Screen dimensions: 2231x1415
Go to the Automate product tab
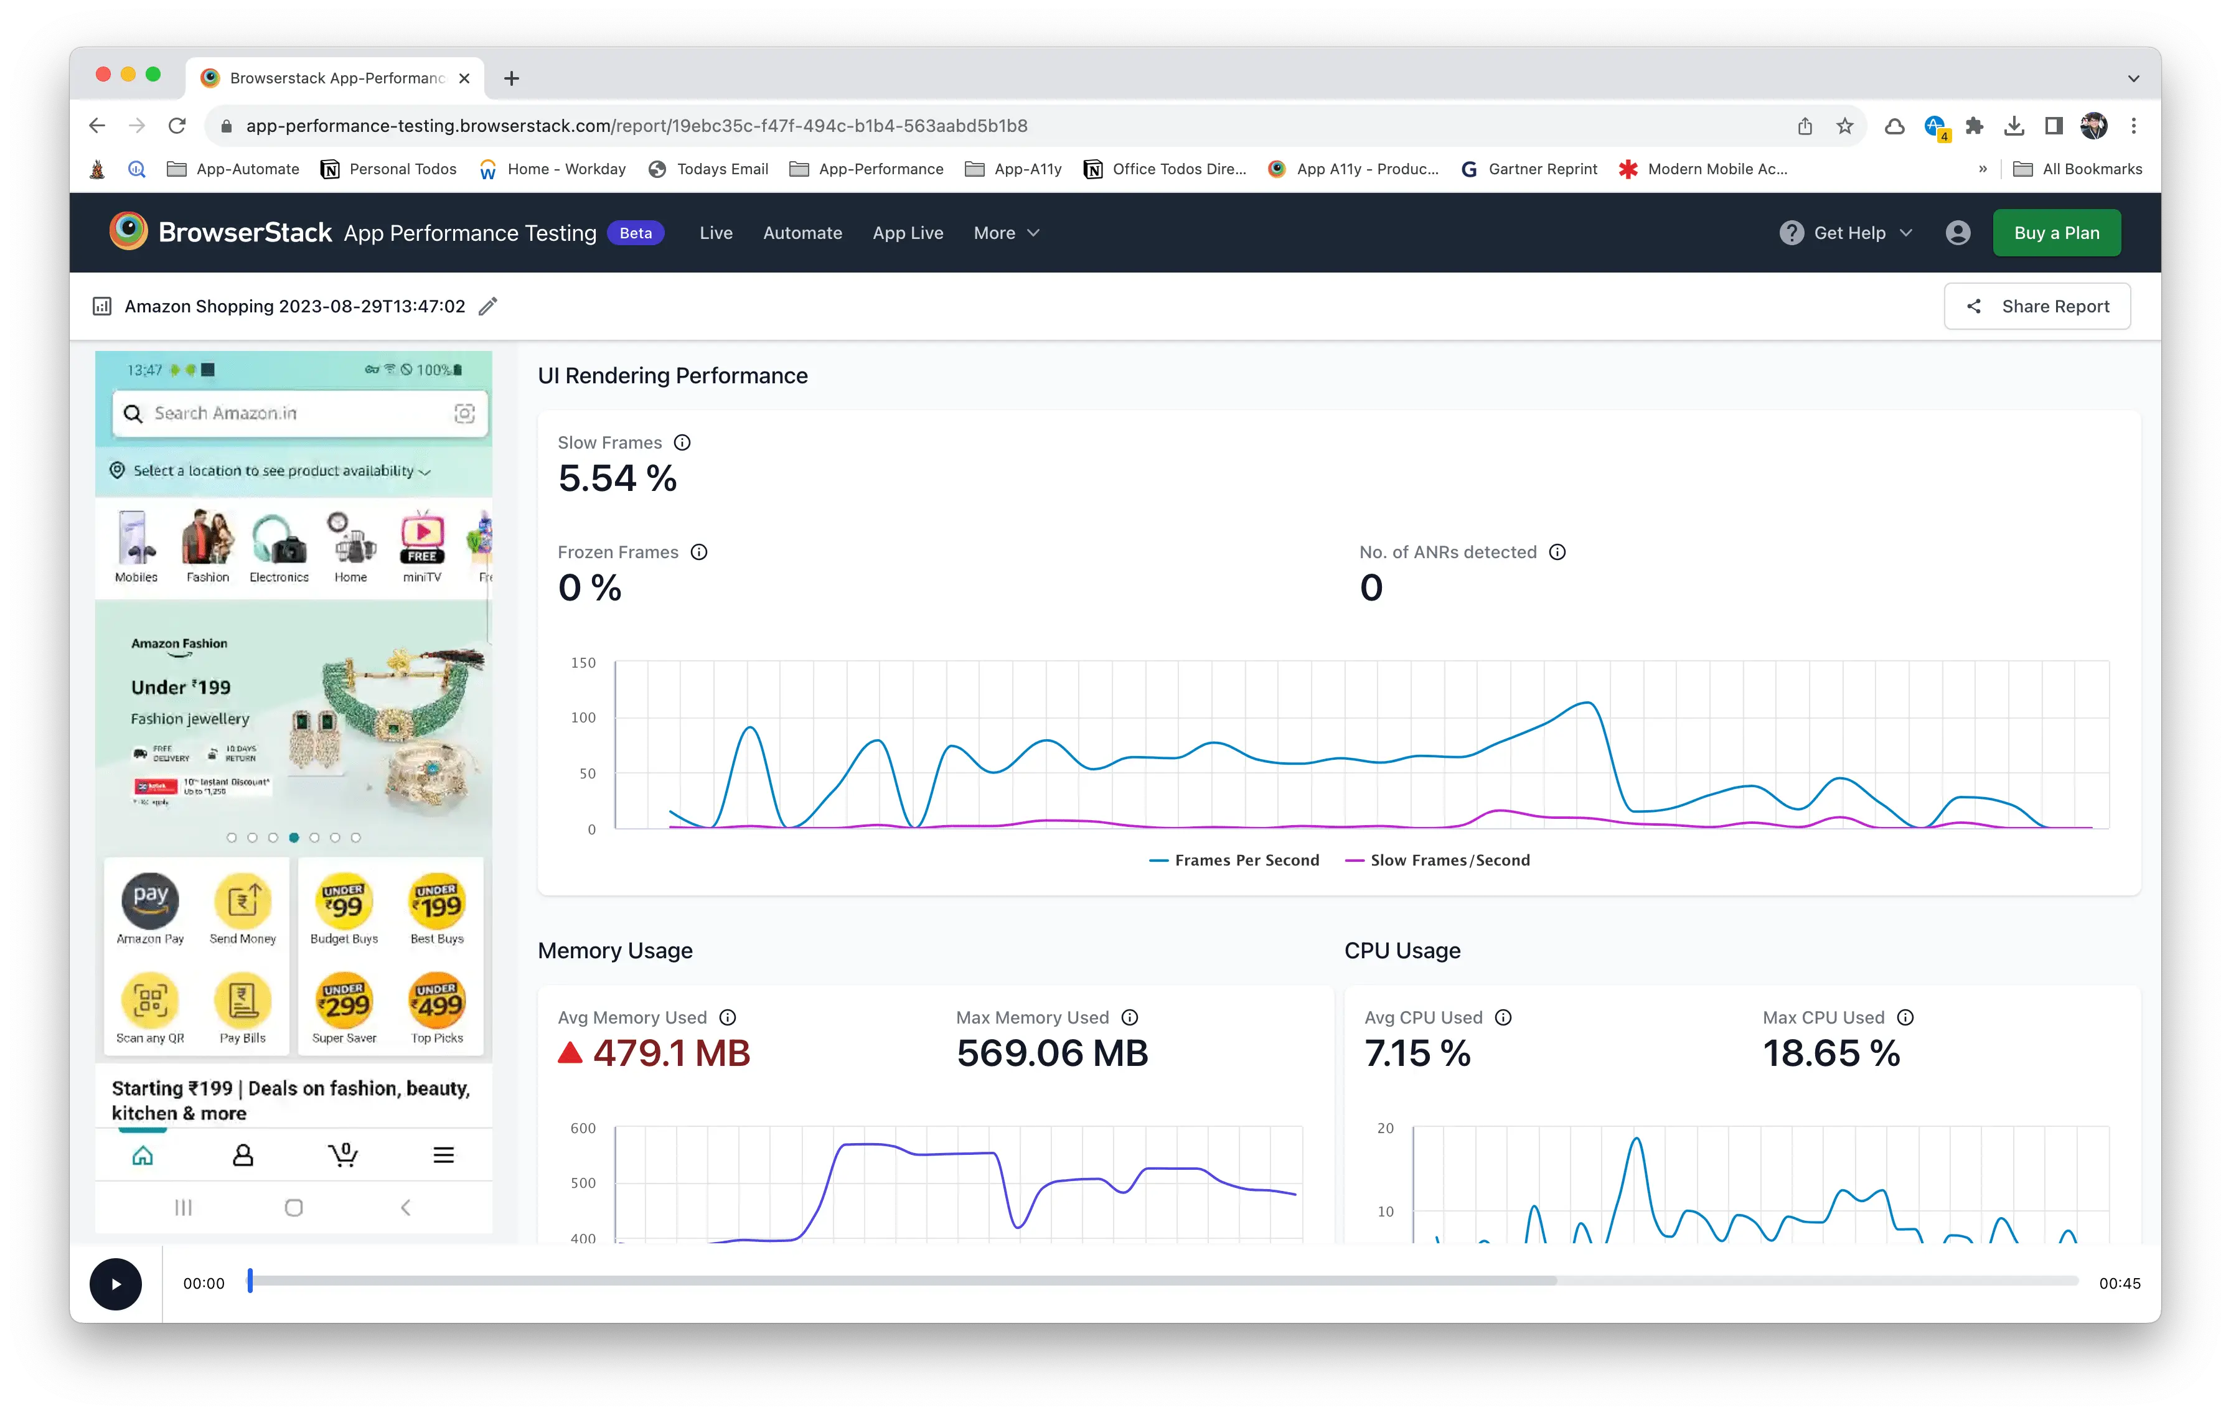point(802,233)
